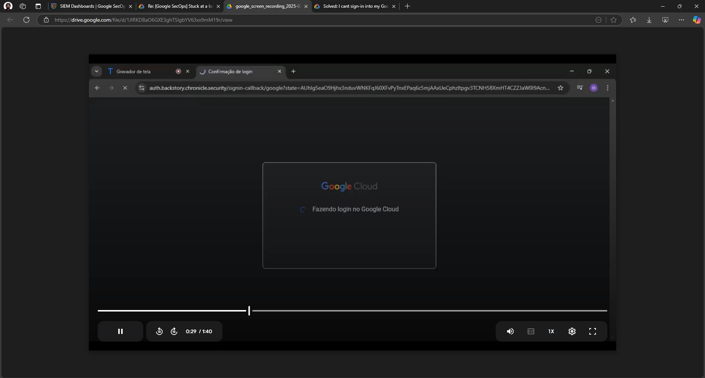
Task: Mute the video volume
Action: tap(510, 331)
